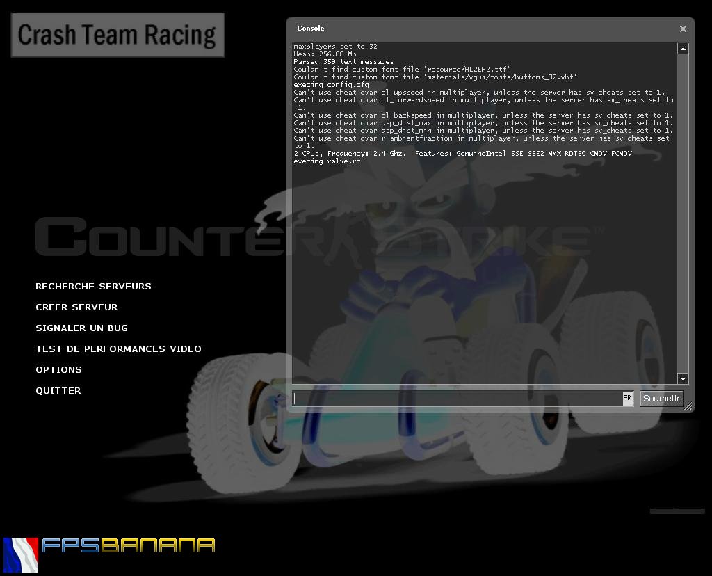This screenshot has height=576, width=712.
Task: Click inside the console command input field
Action: [x=452, y=398]
